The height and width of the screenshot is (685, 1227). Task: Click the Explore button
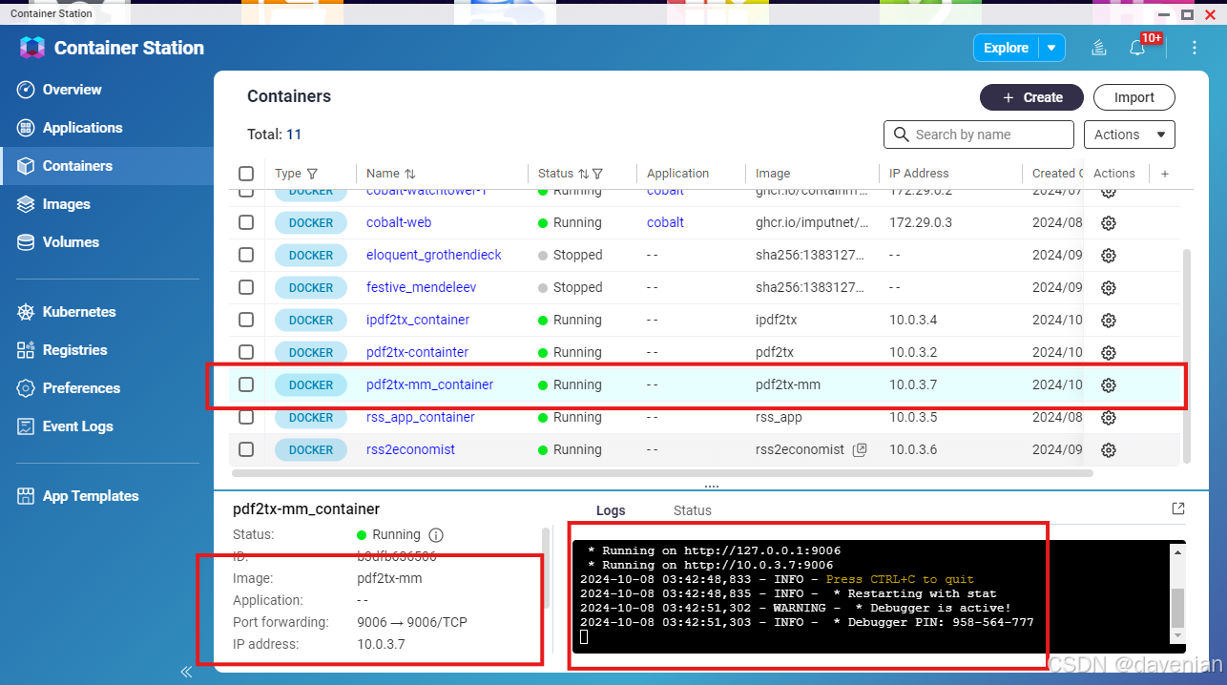pyautogui.click(x=1006, y=48)
